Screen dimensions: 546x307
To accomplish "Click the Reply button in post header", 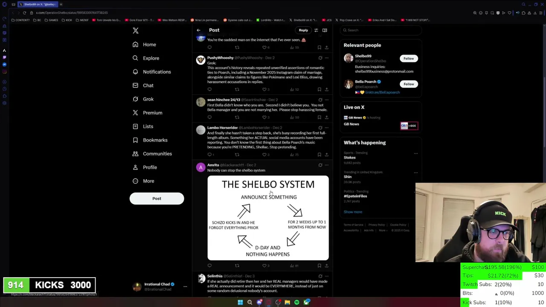I will point(303,30).
